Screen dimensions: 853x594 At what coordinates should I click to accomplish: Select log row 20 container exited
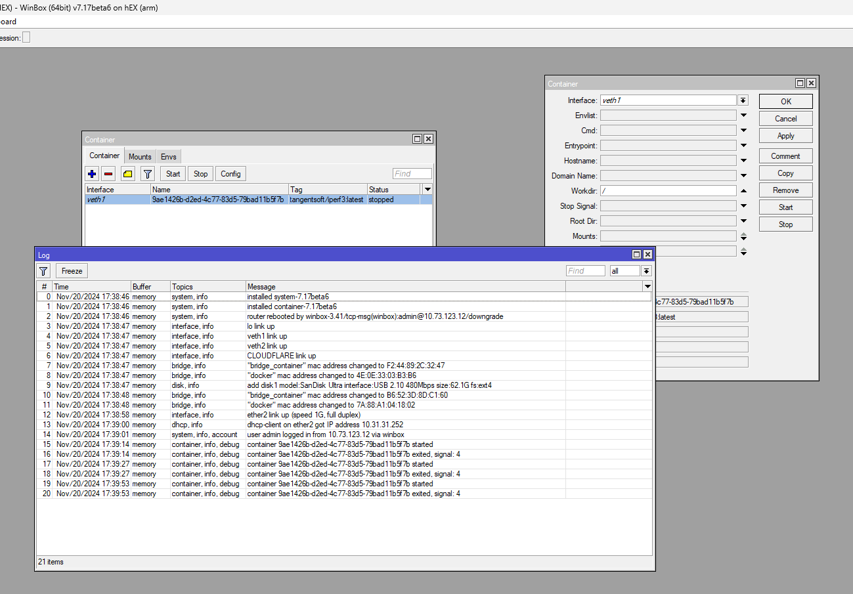coord(345,494)
